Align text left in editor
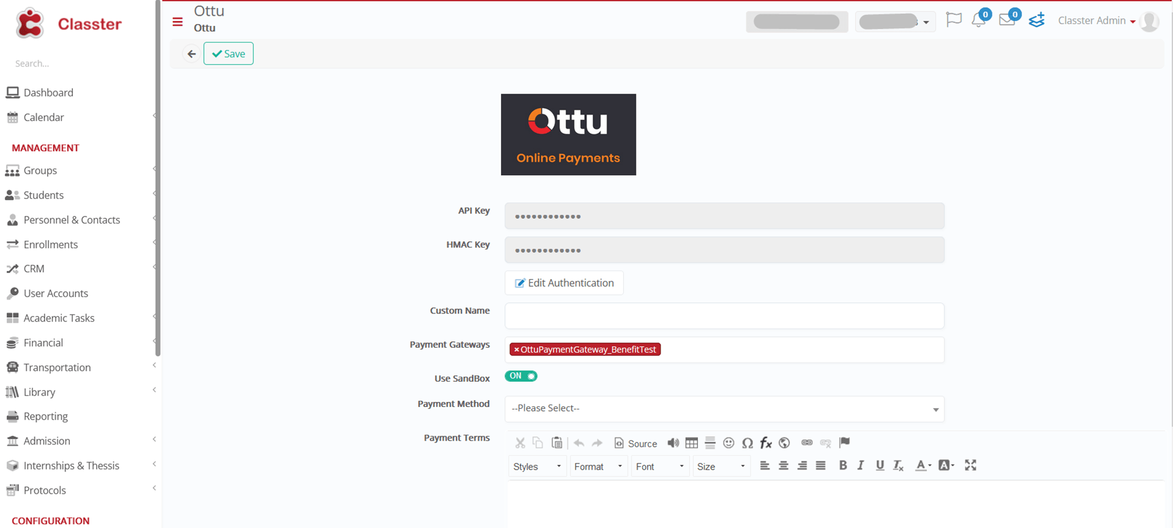Screen dimensions: 1173x528 tap(764, 465)
